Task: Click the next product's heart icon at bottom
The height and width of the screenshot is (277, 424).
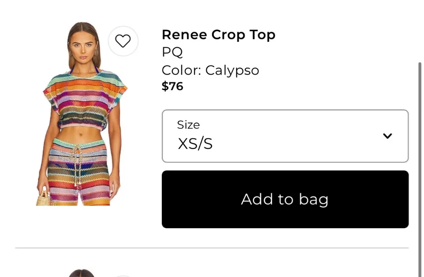Action: pyautogui.click(x=123, y=275)
